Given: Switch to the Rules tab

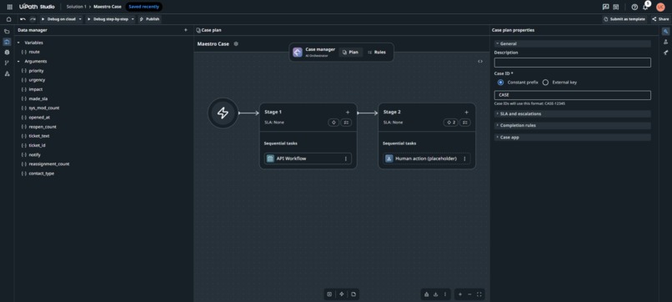Looking at the screenshot, I should pyautogui.click(x=376, y=52).
